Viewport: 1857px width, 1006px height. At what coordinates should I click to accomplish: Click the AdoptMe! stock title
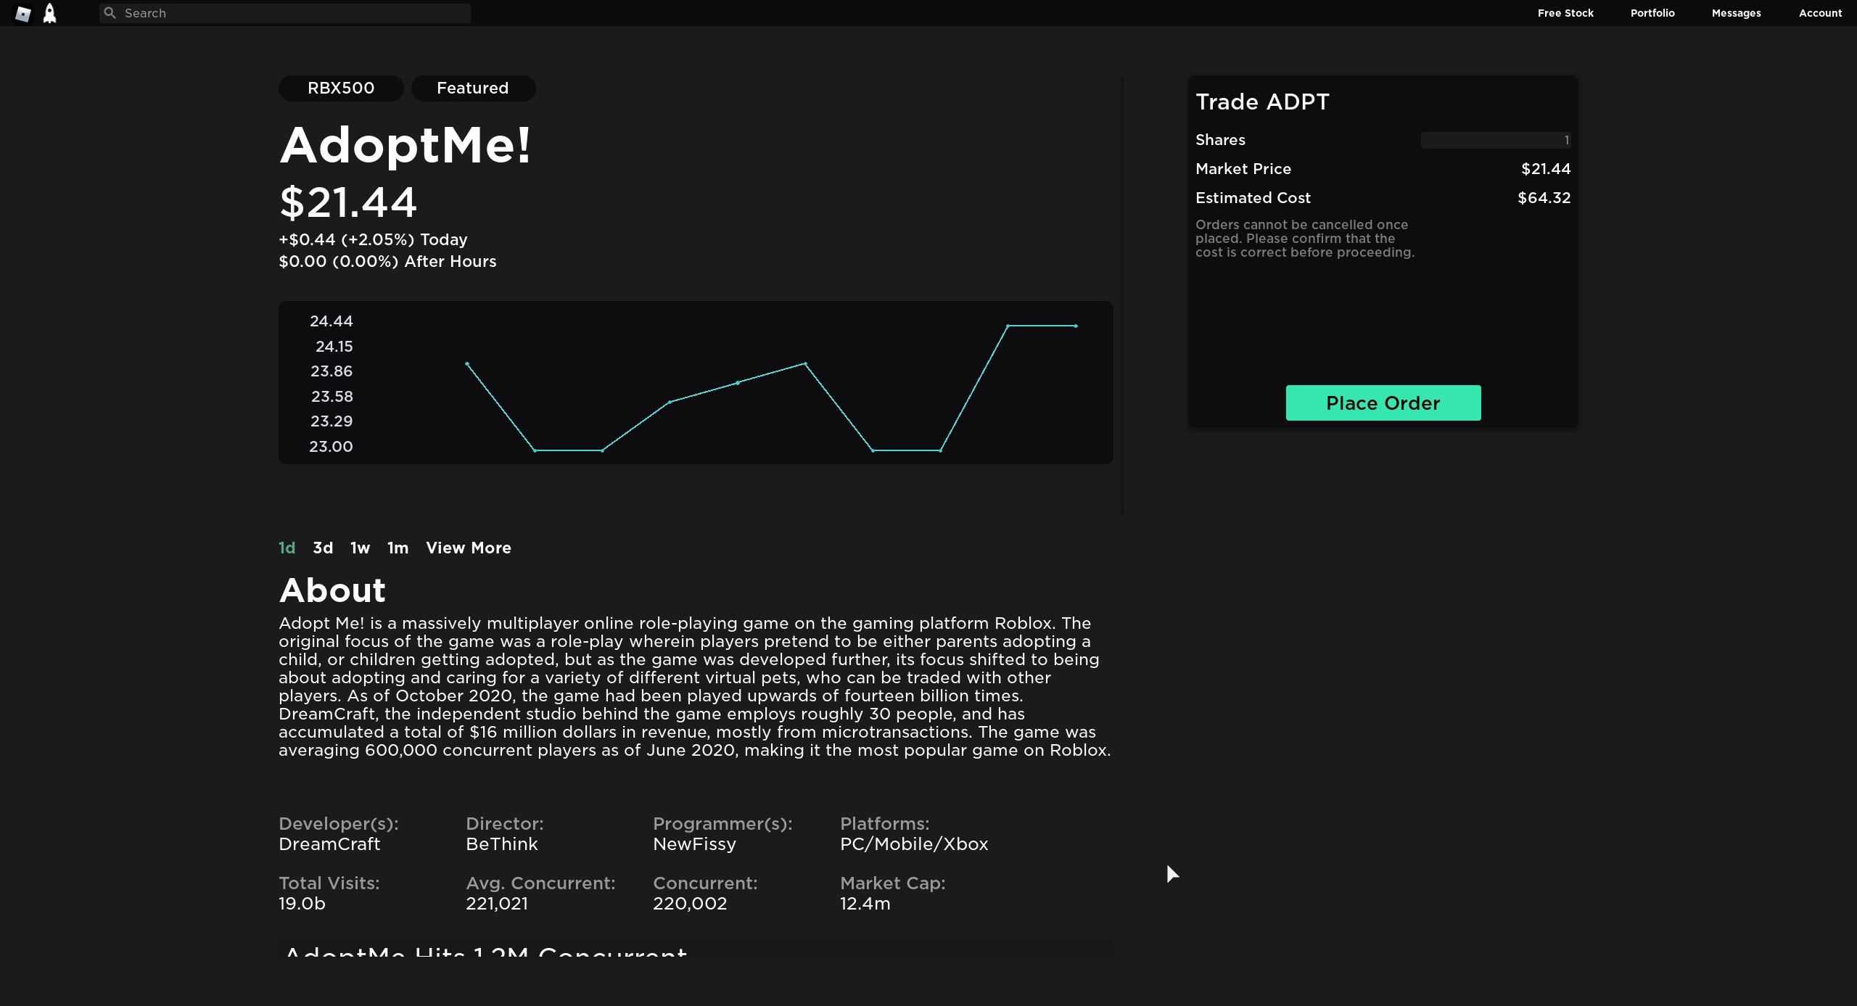(x=405, y=146)
